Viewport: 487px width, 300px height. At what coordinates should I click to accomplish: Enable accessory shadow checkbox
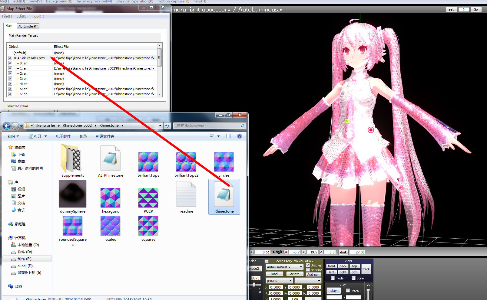(x=308, y=270)
